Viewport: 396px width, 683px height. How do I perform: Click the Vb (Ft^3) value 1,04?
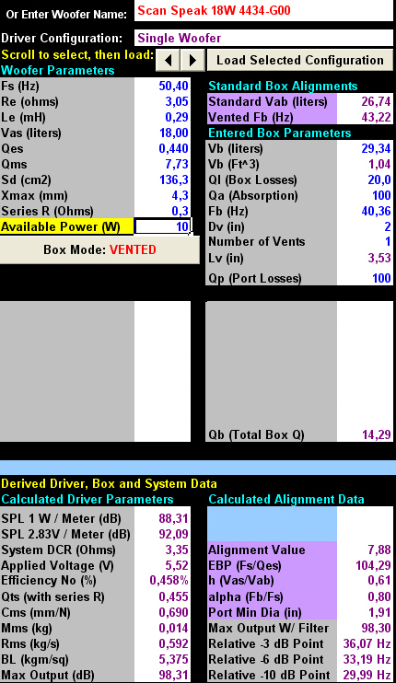point(379,164)
